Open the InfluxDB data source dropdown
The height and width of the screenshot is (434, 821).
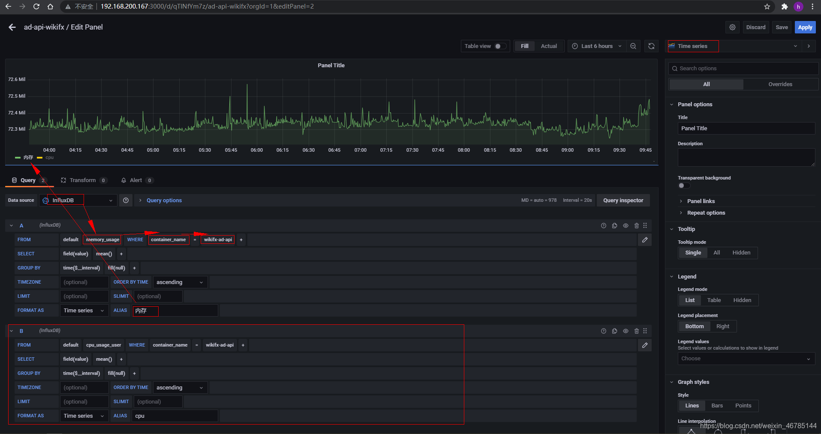click(x=78, y=201)
